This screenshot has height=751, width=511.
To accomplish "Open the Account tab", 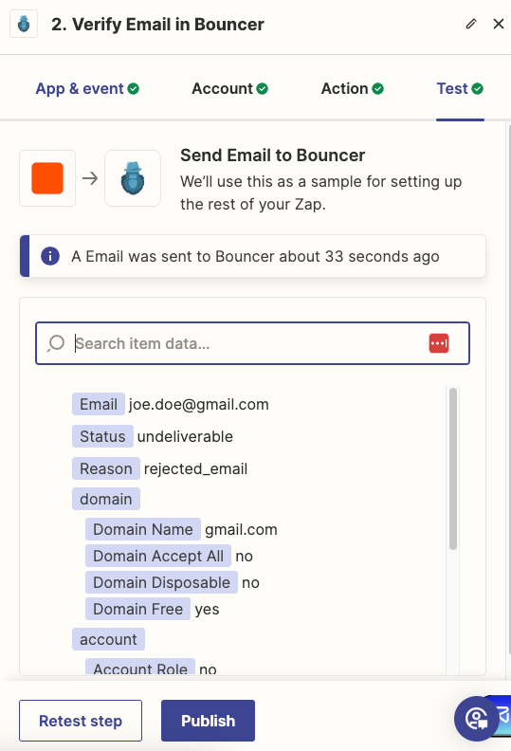I will tap(229, 88).
